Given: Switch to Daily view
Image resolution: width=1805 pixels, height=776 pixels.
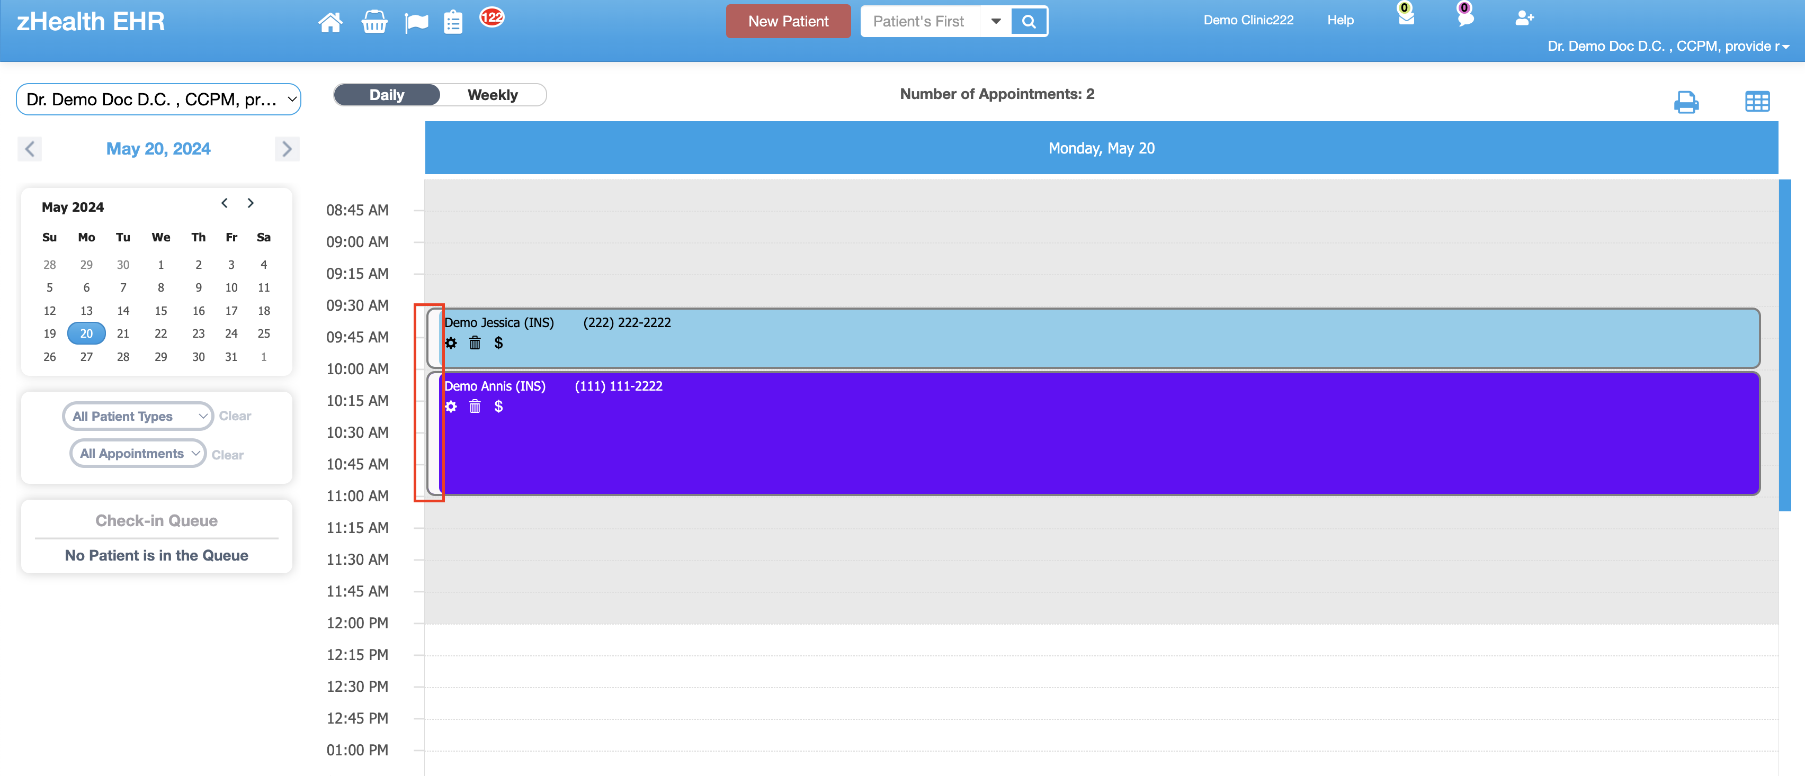Looking at the screenshot, I should pos(387,95).
